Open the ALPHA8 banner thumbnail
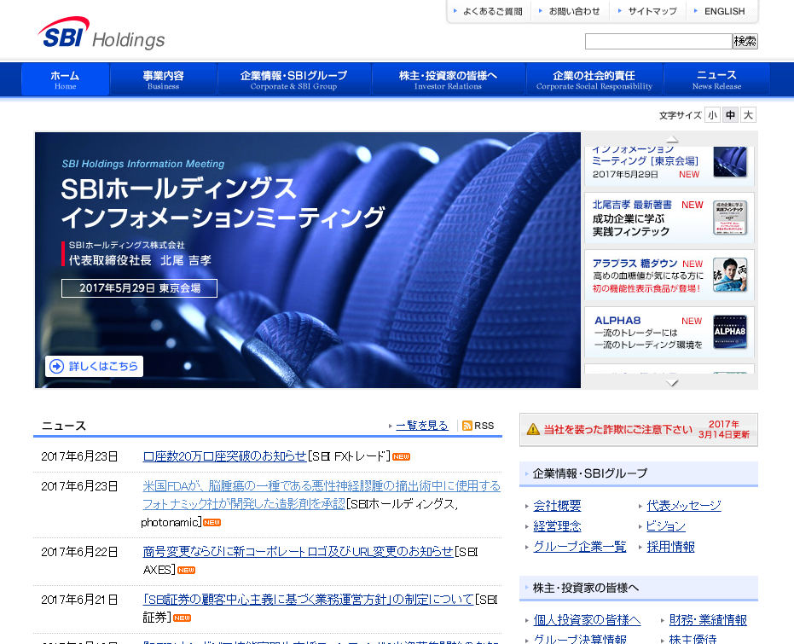Screen dimensions: 794x644 pos(730,332)
